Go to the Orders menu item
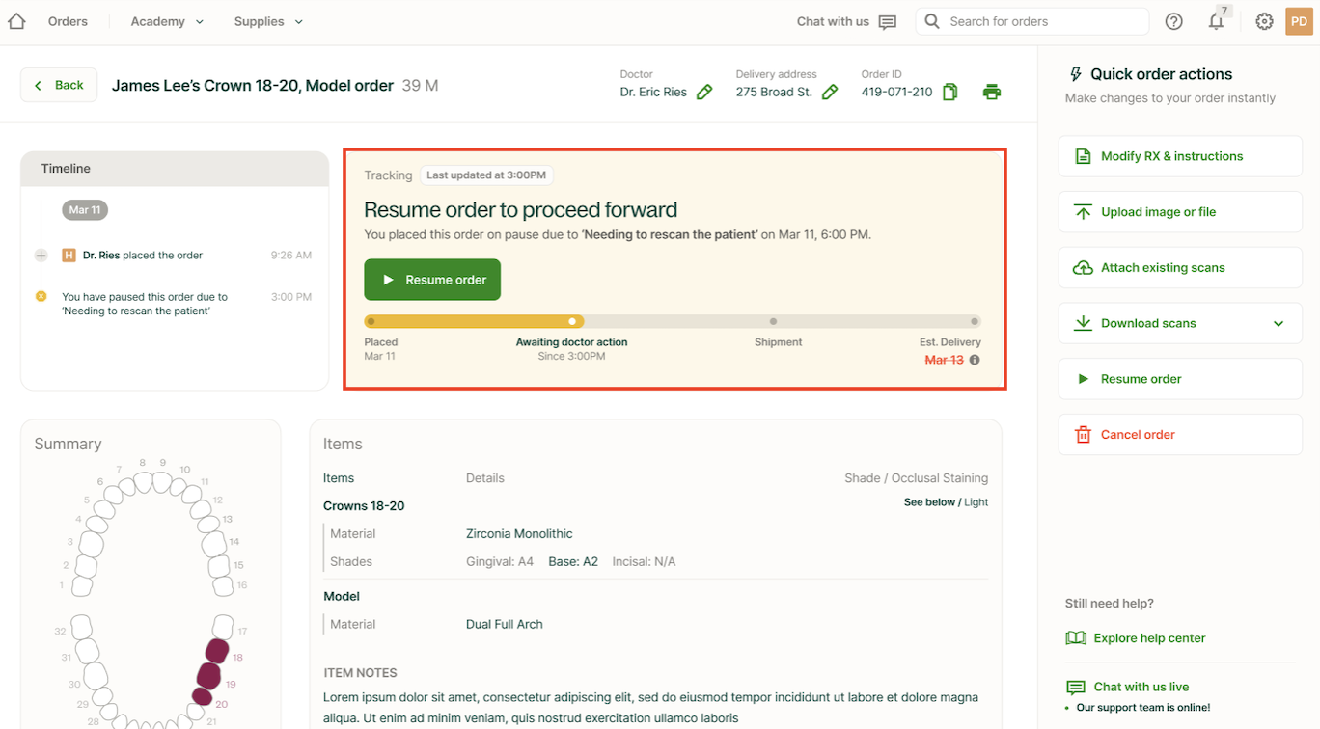Image resolution: width=1320 pixels, height=729 pixels. click(x=68, y=21)
